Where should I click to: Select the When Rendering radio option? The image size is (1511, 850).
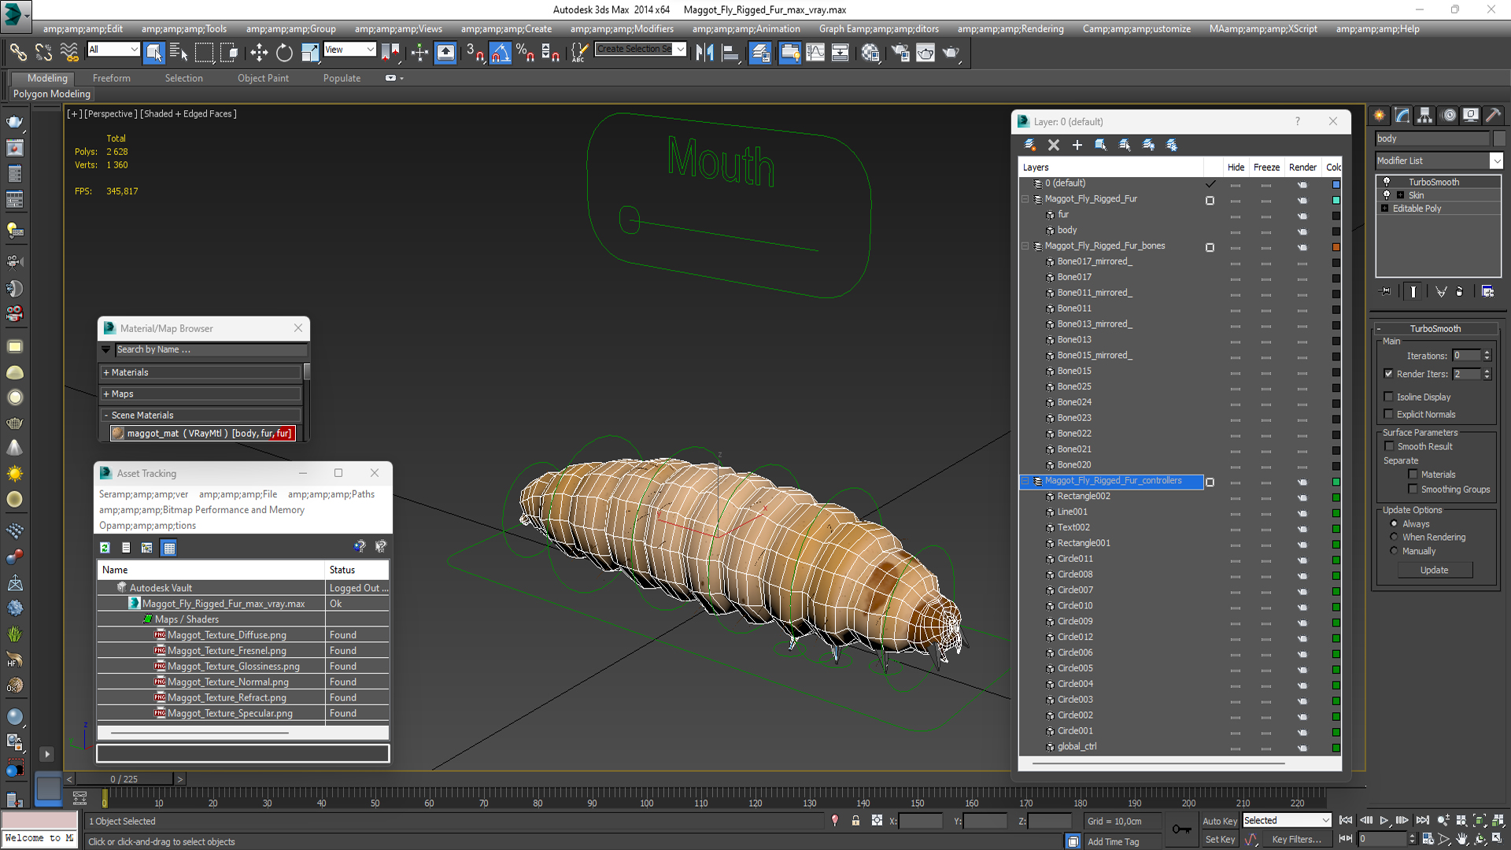[x=1394, y=537]
